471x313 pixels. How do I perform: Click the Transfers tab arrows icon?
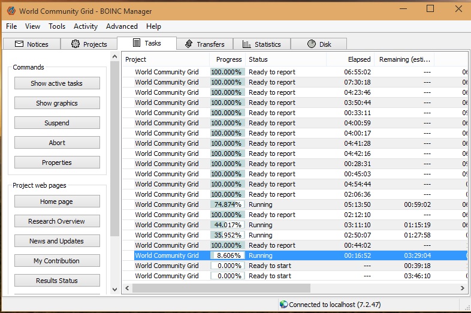[x=189, y=44]
